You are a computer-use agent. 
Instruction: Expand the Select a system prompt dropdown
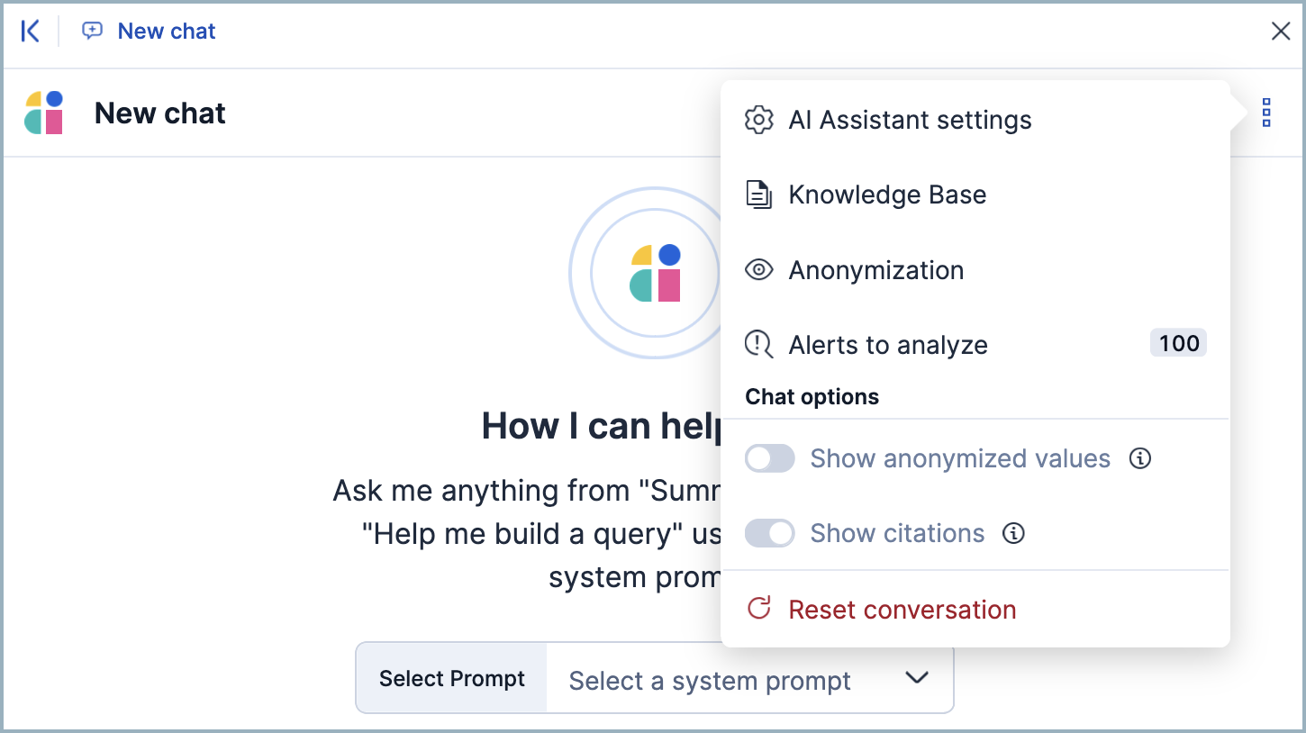click(x=917, y=680)
